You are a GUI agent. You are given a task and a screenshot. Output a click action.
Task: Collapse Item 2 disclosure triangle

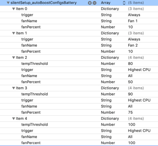(x=14, y=57)
